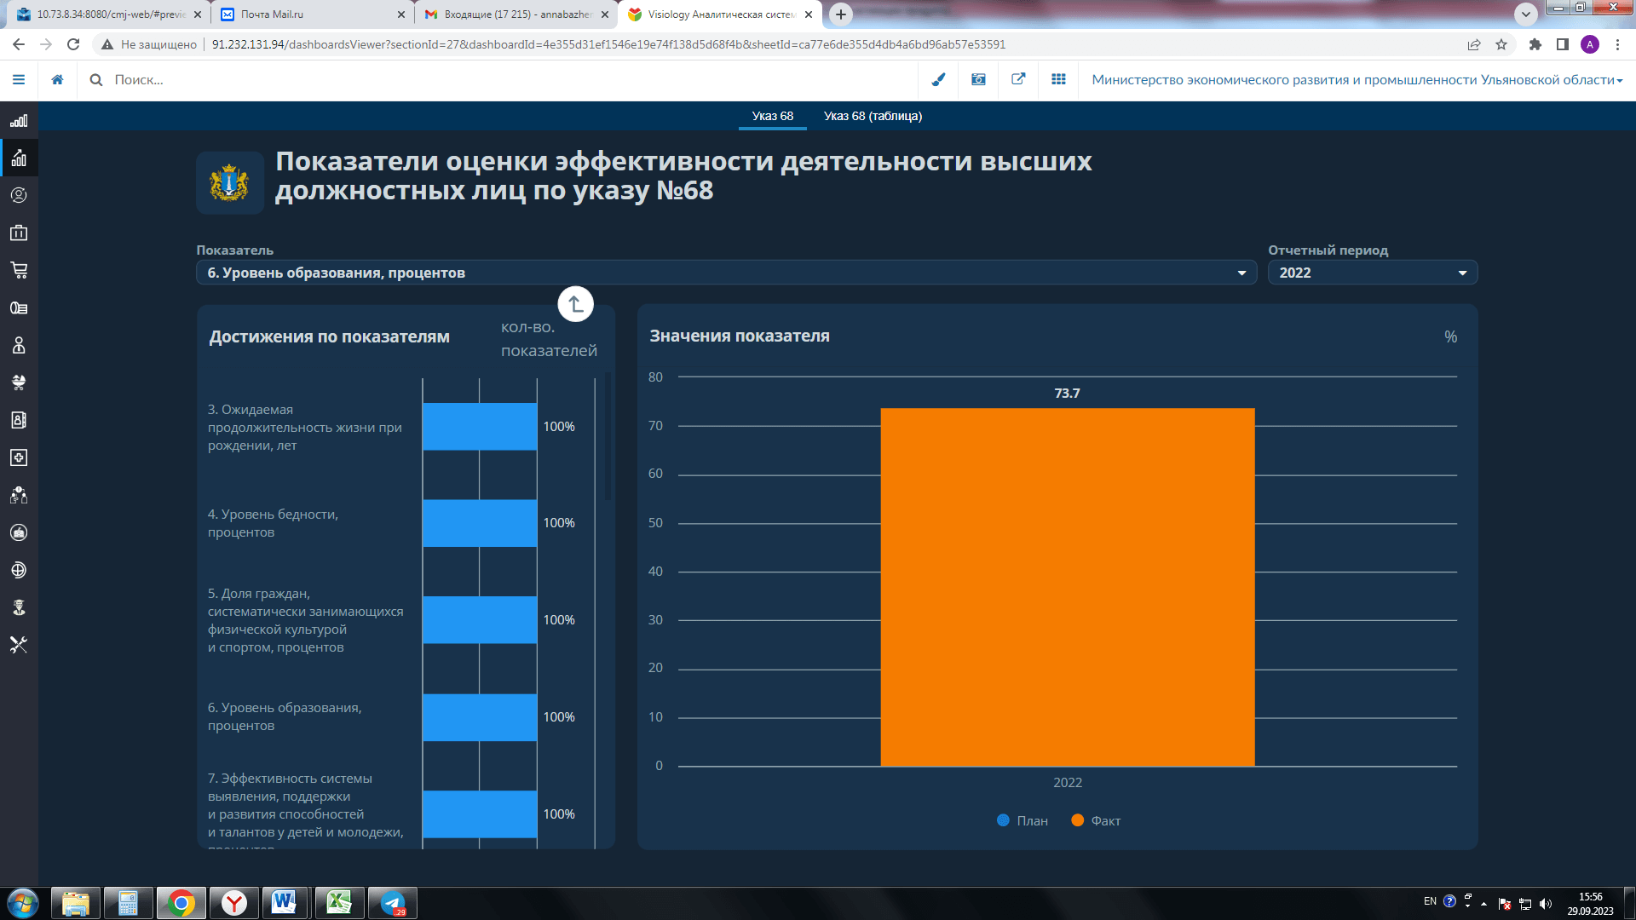Switch to Почта Mail.ru browser tab
Image resolution: width=1636 pixels, height=920 pixels.
(312, 14)
